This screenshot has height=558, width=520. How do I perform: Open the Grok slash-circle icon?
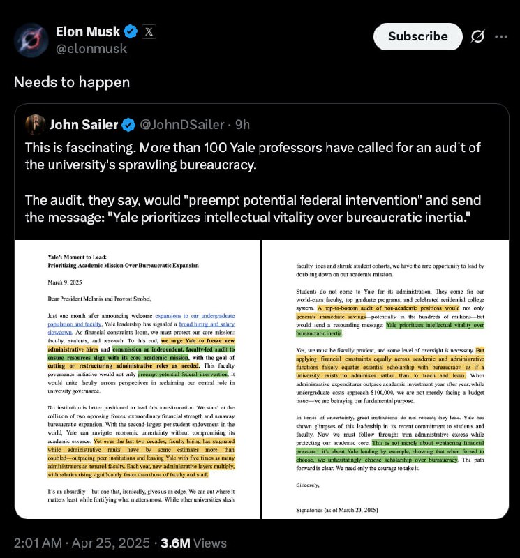pyautogui.click(x=477, y=37)
